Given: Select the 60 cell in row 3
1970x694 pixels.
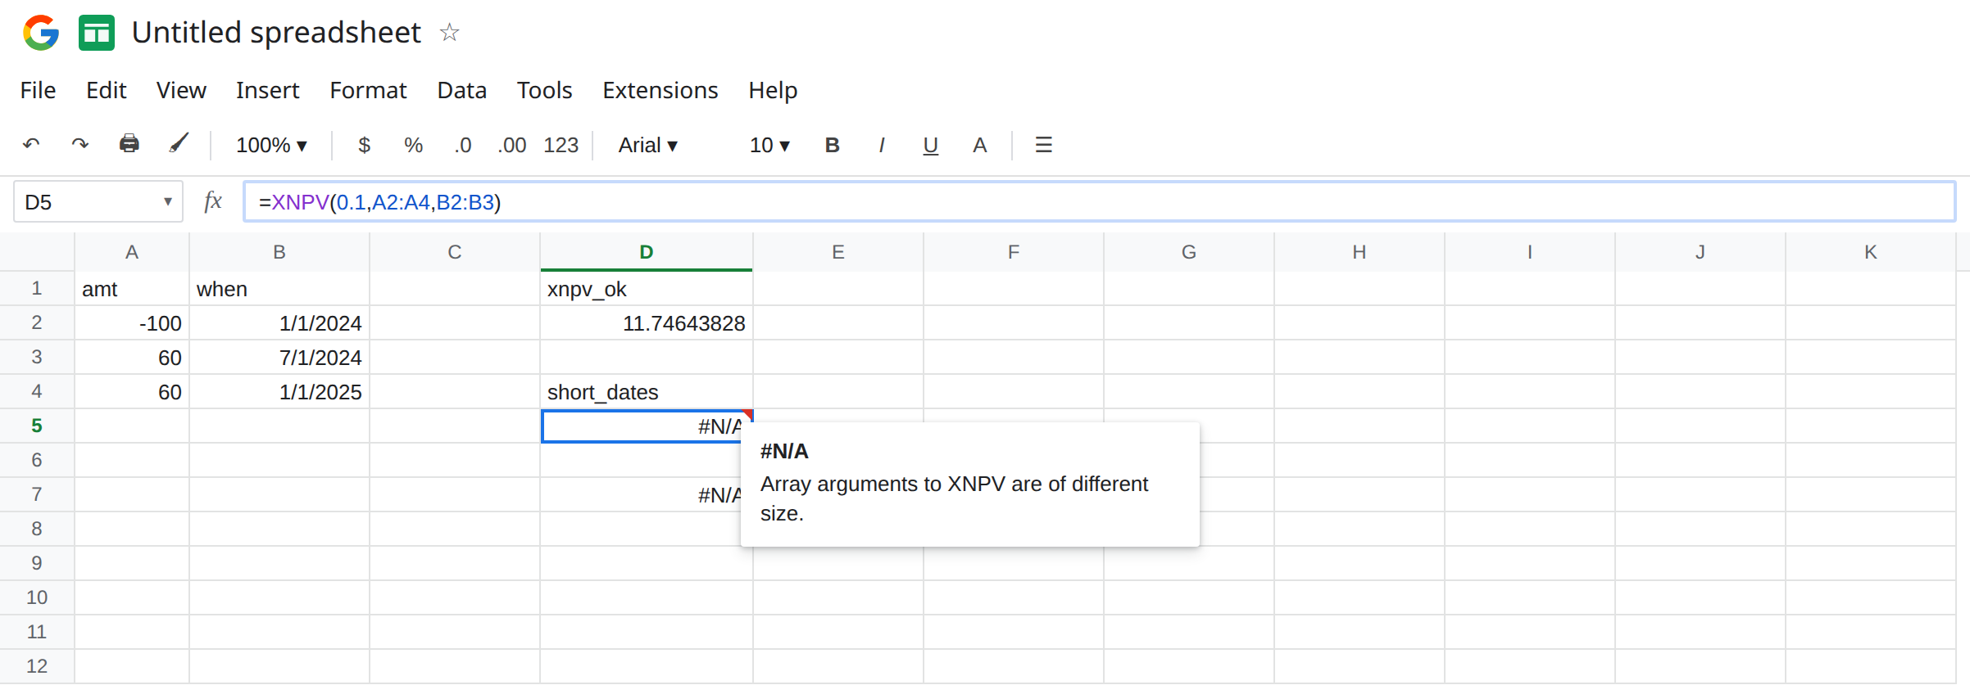Looking at the screenshot, I should 132,358.
